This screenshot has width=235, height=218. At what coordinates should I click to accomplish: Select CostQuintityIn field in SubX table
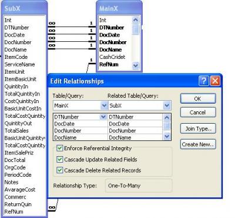click(22, 101)
